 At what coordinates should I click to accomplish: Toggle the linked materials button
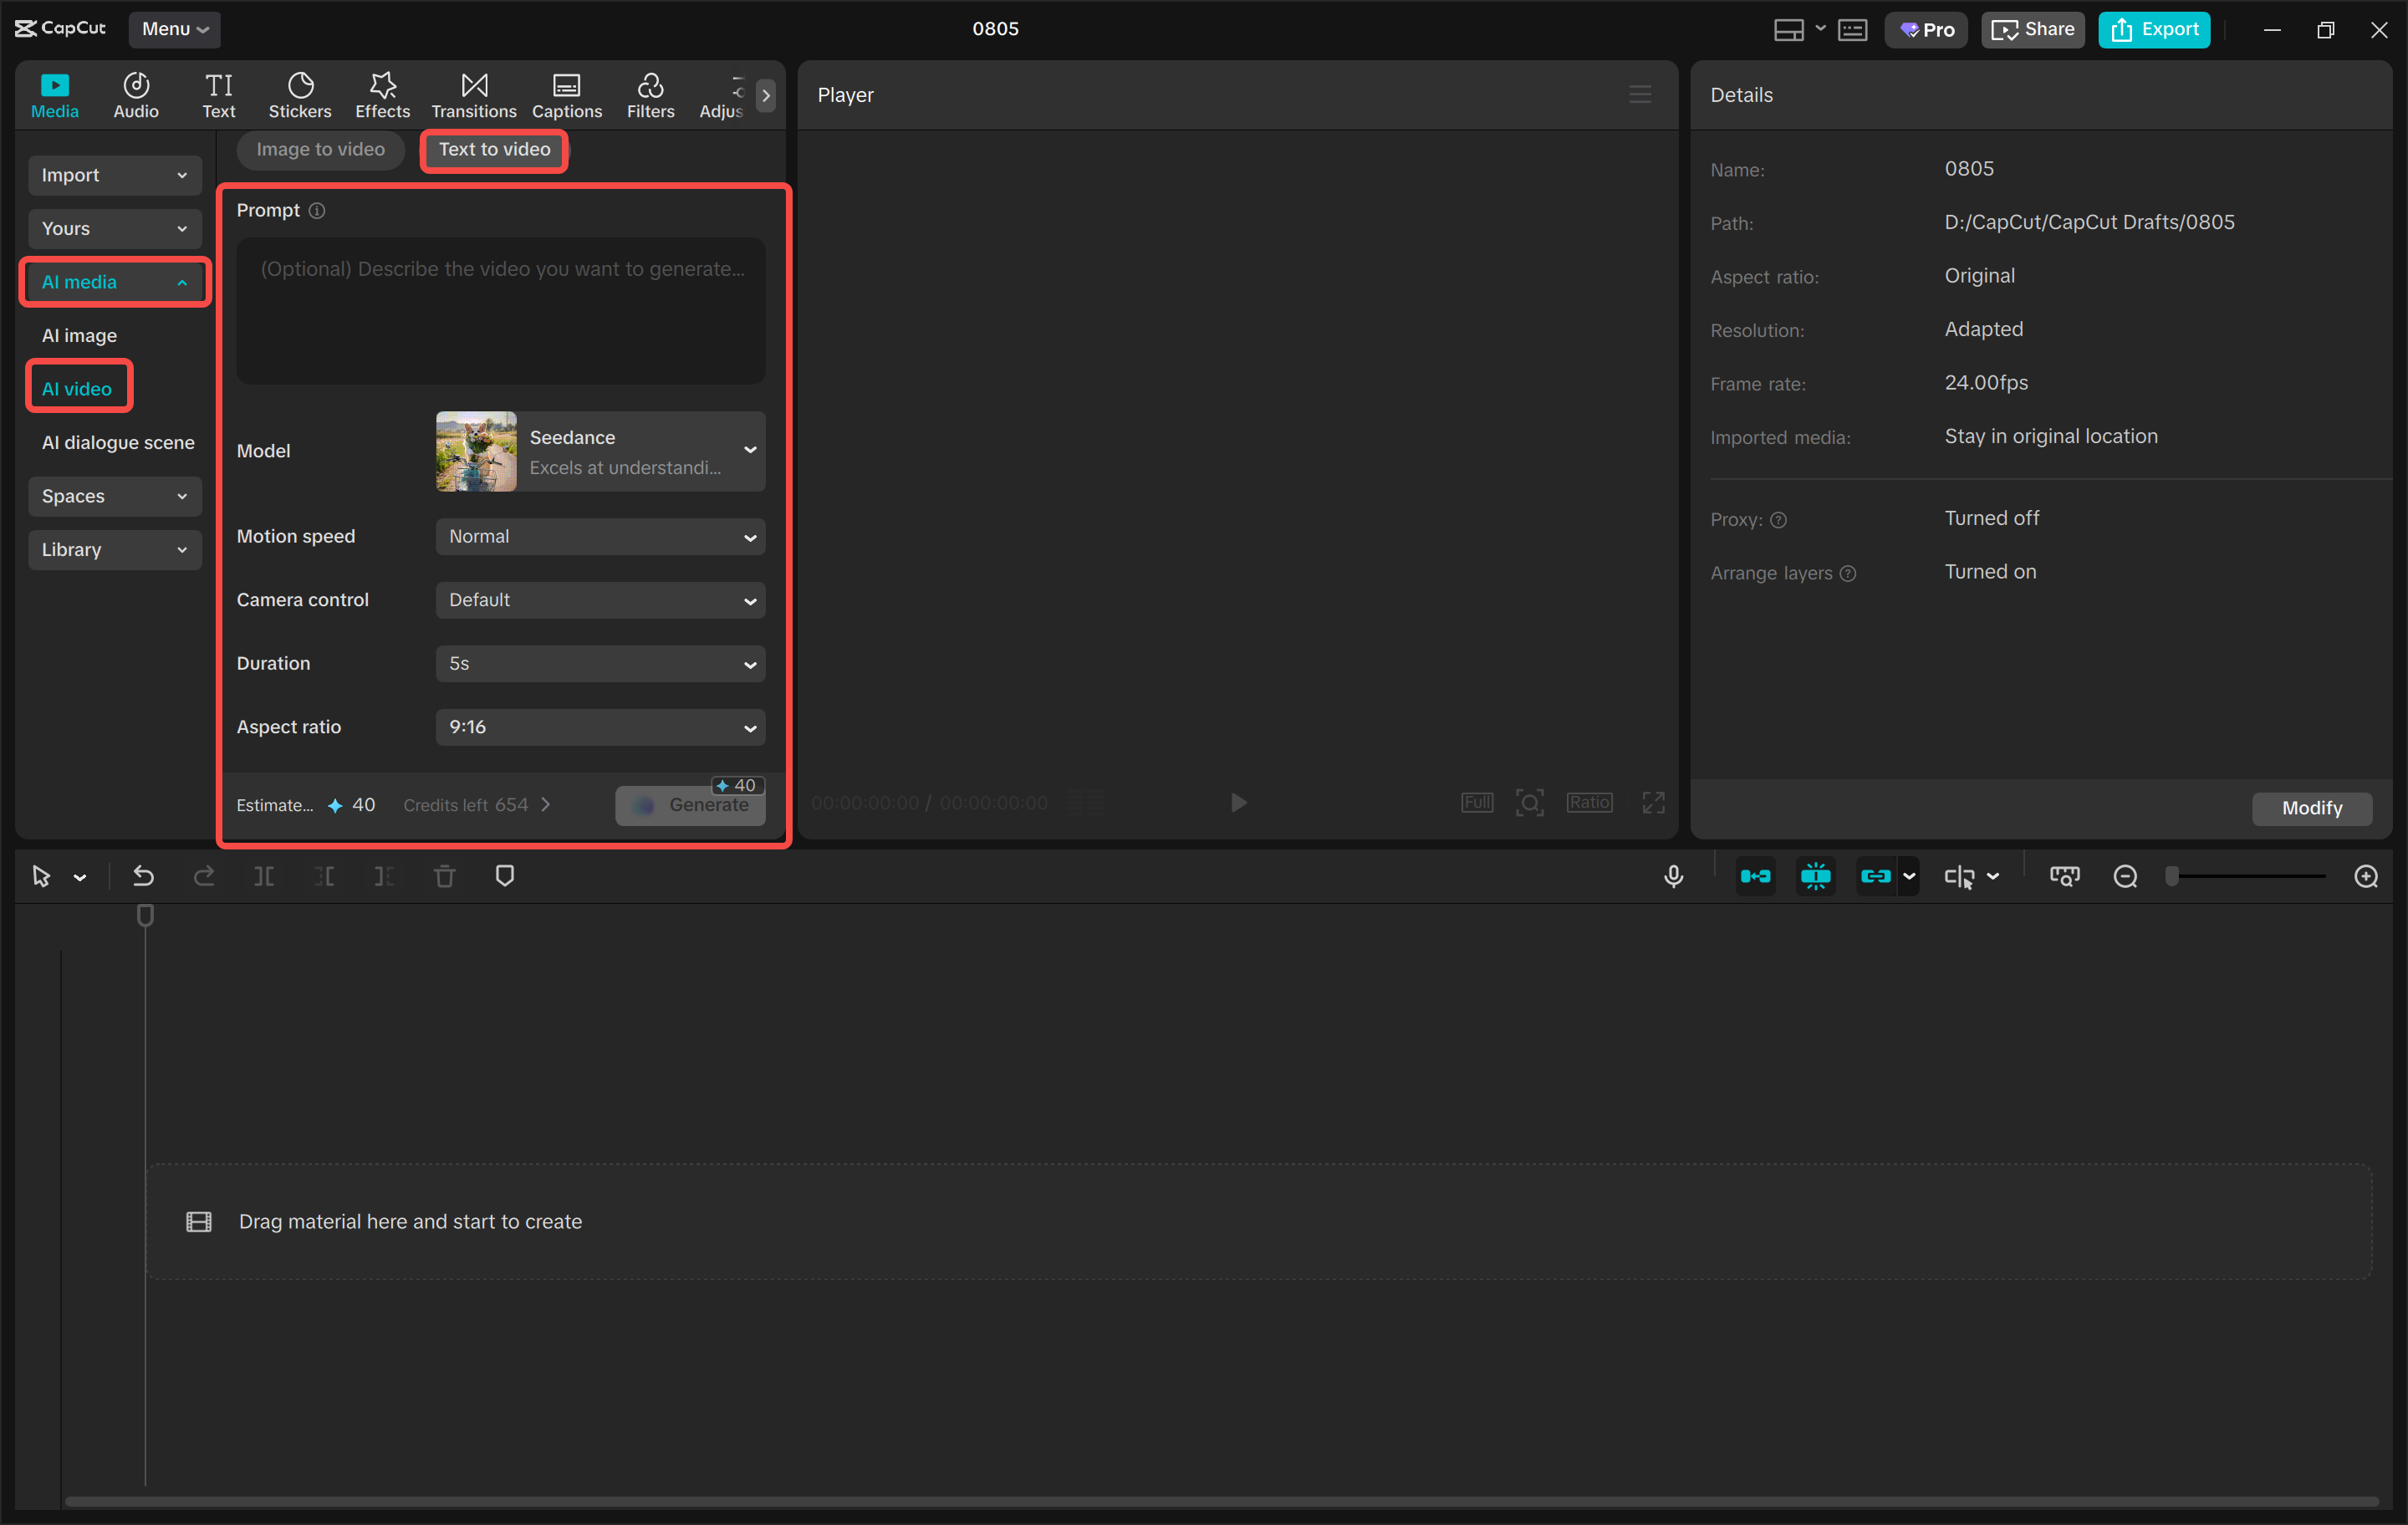click(x=1878, y=875)
